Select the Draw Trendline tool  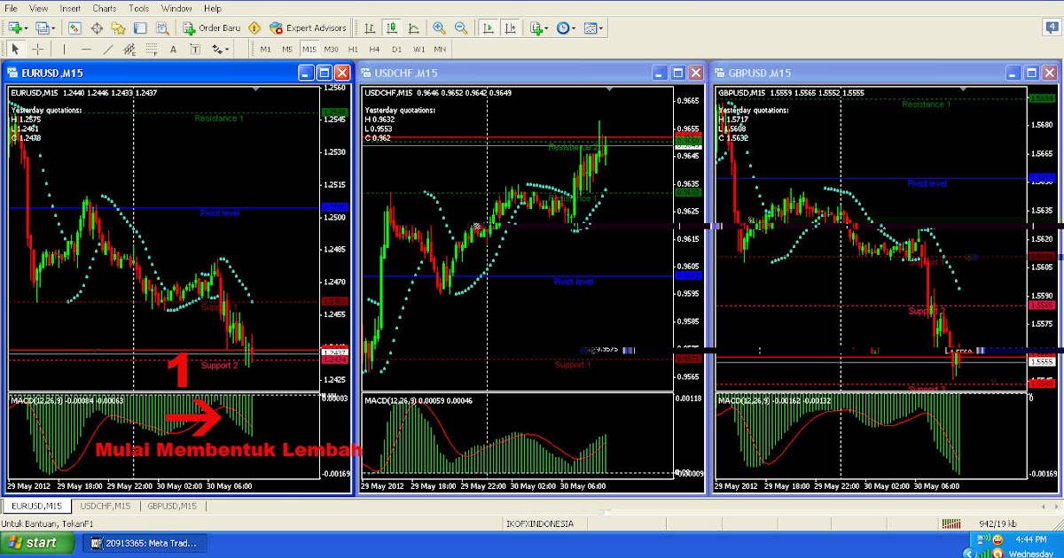coord(107,49)
